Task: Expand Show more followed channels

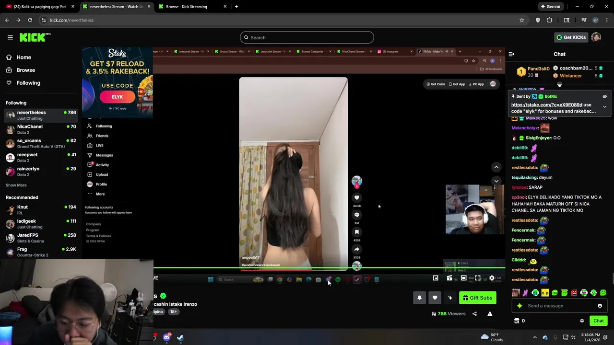Action: (16, 185)
